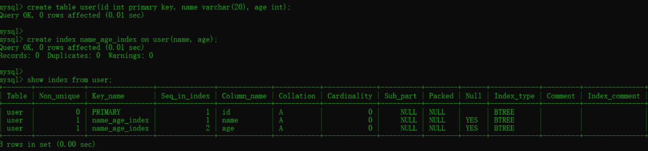Click the Seq_in_index column header
Viewport: 648px width, 151px height.
pos(185,96)
